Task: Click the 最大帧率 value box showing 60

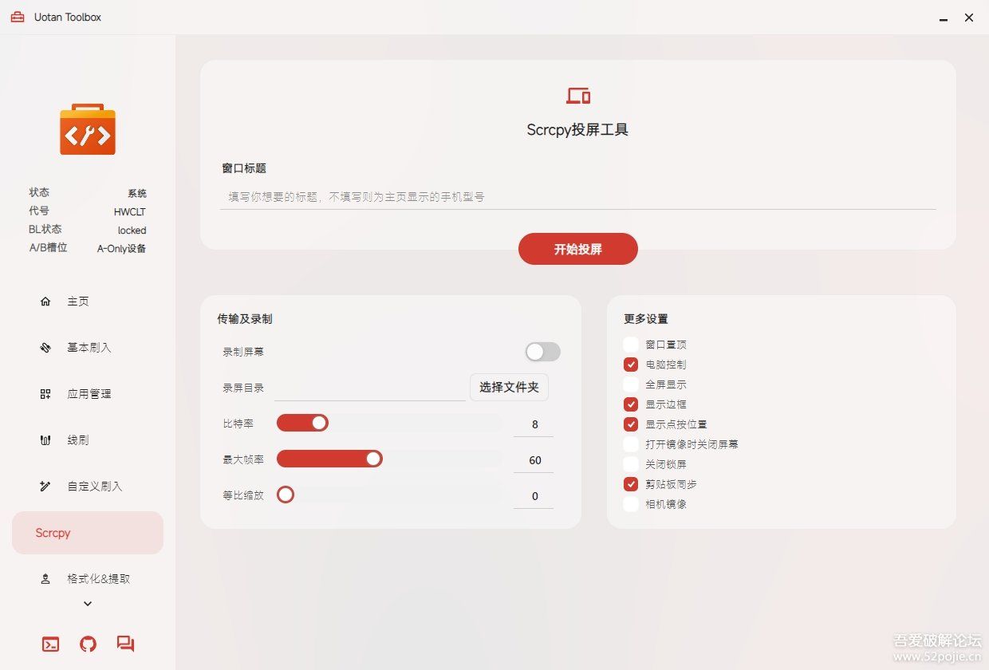Action: 534,460
